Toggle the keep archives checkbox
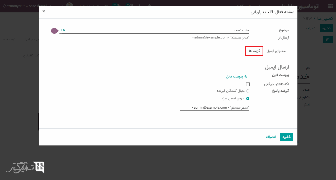 248,84
